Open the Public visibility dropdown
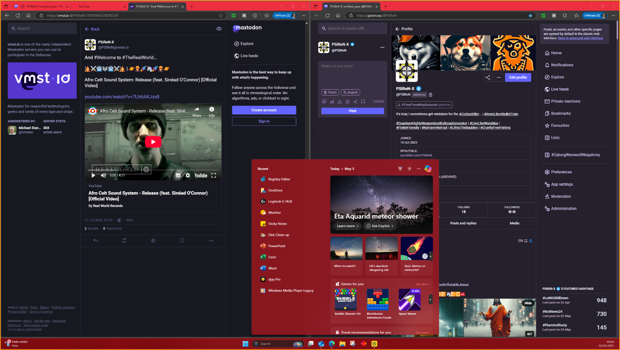Viewport: 620px width, 350px height. coord(330,93)
